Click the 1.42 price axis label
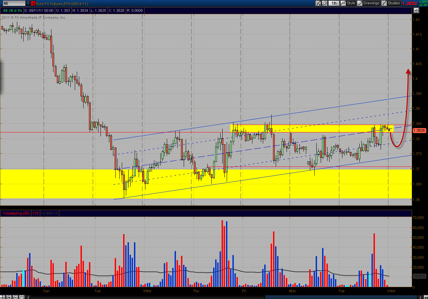Image resolution: width=428 pixels, height=299 pixels. click(x=416, y=20)
